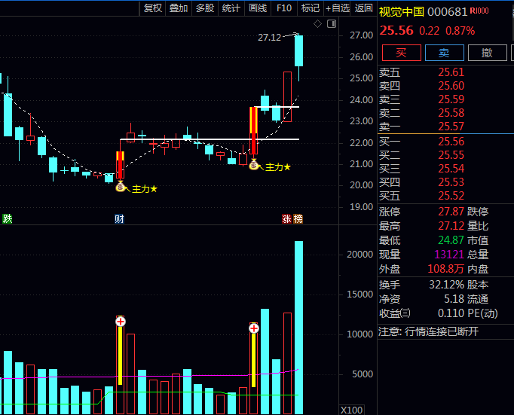Click the tallest cyan volume bar
This screenshot has height=415, width=514.
(x=298, y=328)
